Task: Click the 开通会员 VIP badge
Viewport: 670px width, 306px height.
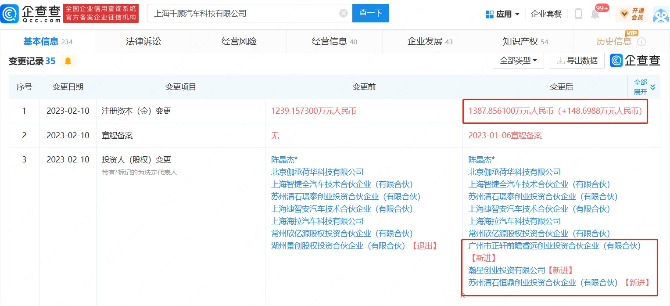Action: pos(631,14)
